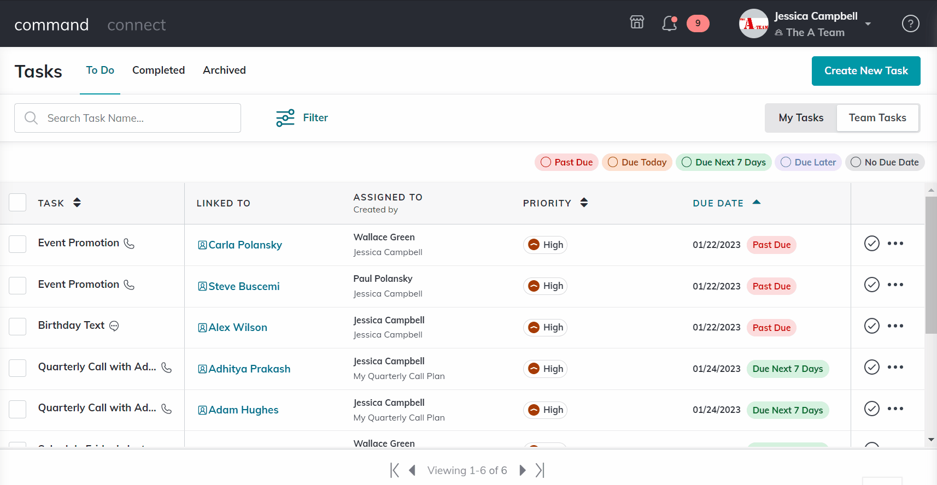Click the Create New Task button
This screenshot has height=485, width=937.
[866, 71]
